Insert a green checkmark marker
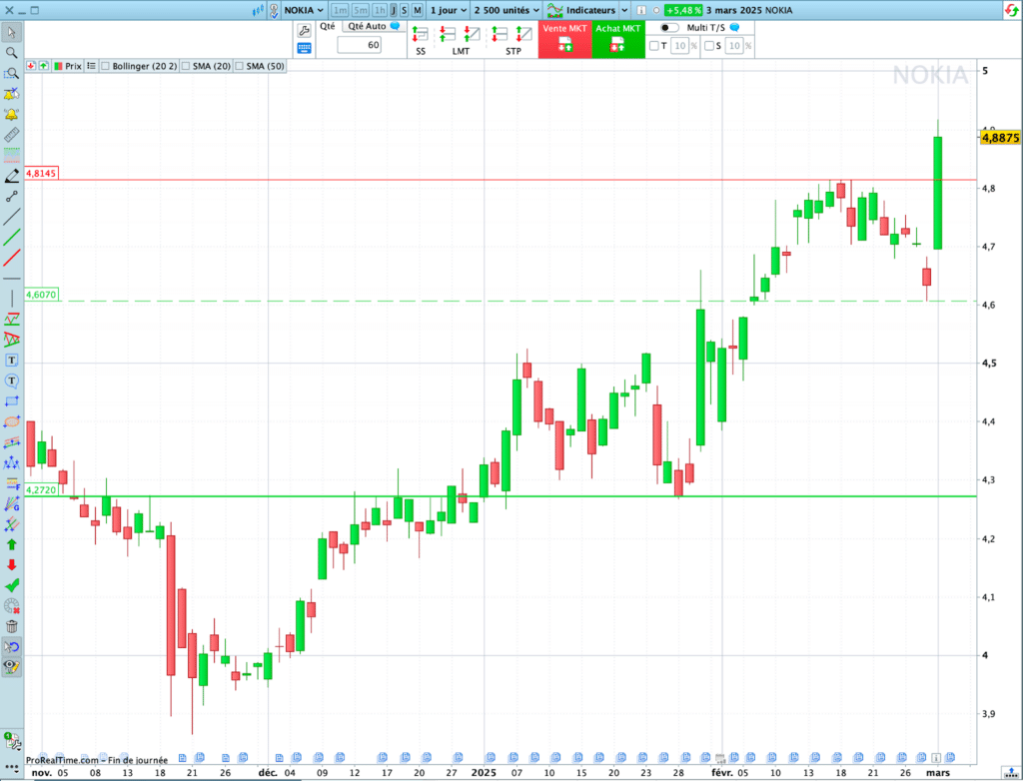1023x781 pixels. (12, 586)
